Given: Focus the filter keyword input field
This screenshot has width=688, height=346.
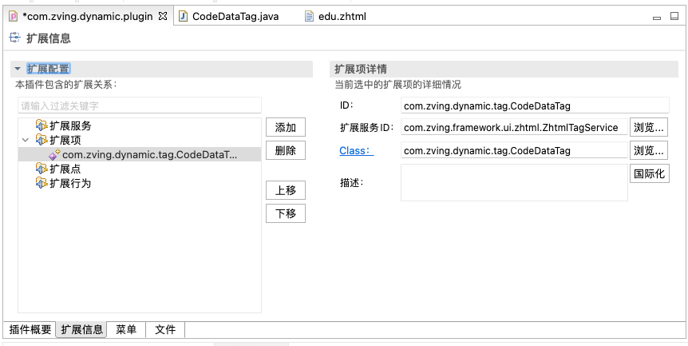Looking at the screenshot, I should (140, 105).
